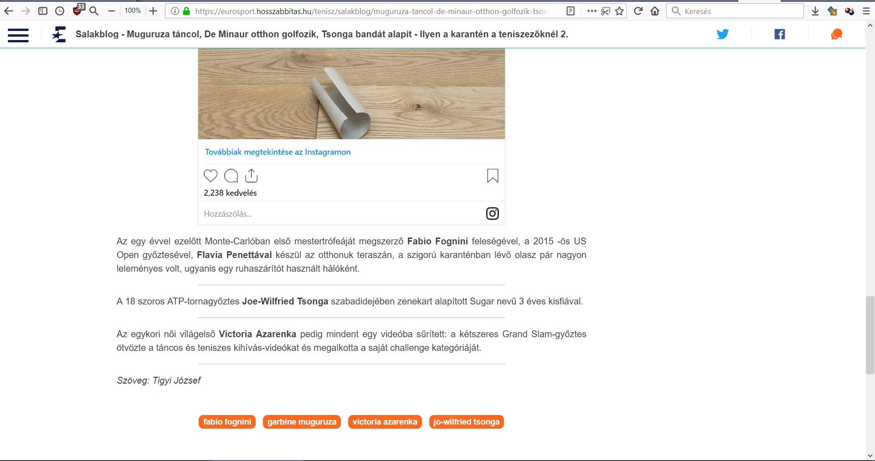Open the browser hamburger menu
The width and height of the screenshot is (875, 461).
click(x=866, y=11)
